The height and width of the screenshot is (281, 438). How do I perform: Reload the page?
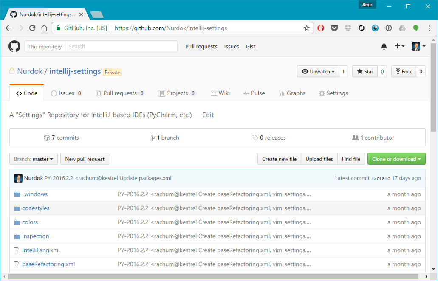tap(32, 28)
